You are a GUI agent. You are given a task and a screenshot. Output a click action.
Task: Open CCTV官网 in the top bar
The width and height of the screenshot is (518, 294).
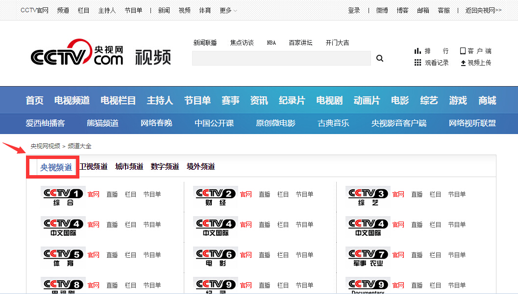34,11
